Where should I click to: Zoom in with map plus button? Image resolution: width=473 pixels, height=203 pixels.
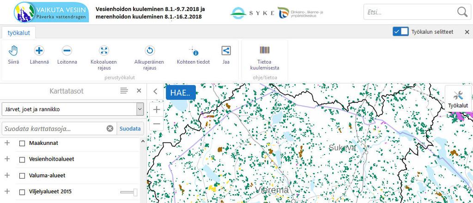[156, 110]
